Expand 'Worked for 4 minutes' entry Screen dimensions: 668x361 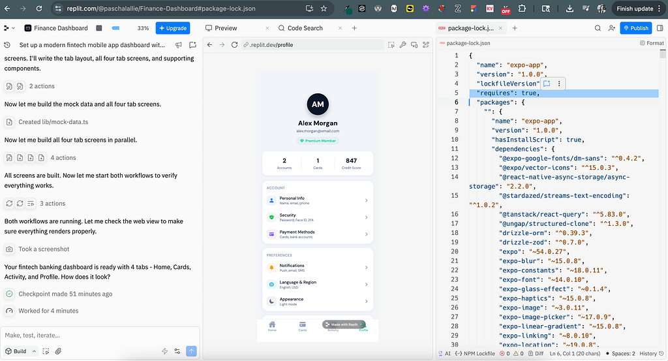pos(42,311)
